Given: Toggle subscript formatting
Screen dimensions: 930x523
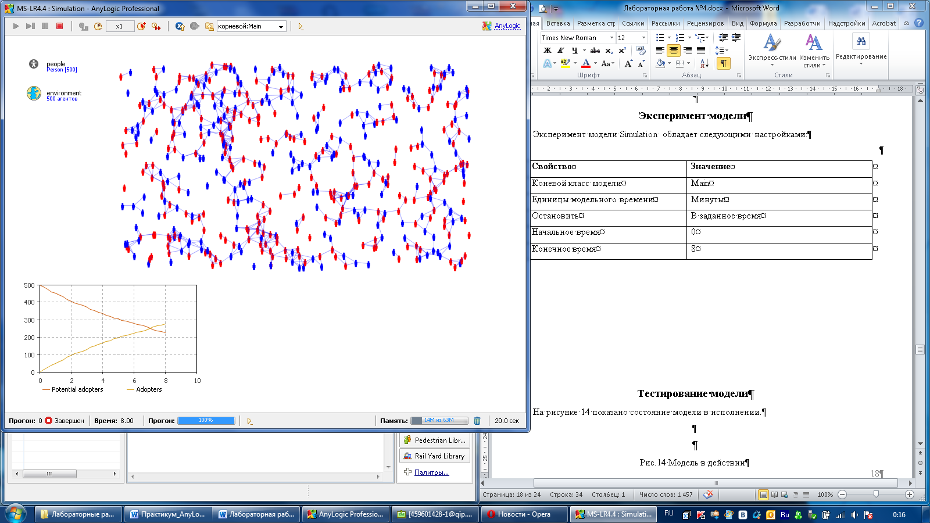Looking at the screenshot, I should click(x=609, y=51).
